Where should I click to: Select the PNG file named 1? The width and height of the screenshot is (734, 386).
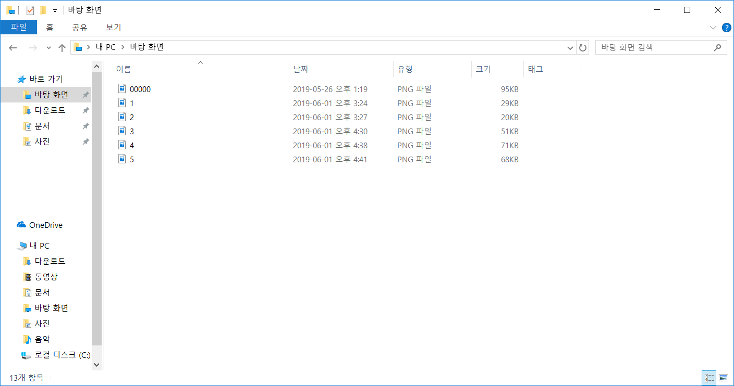tap(132, 104)
